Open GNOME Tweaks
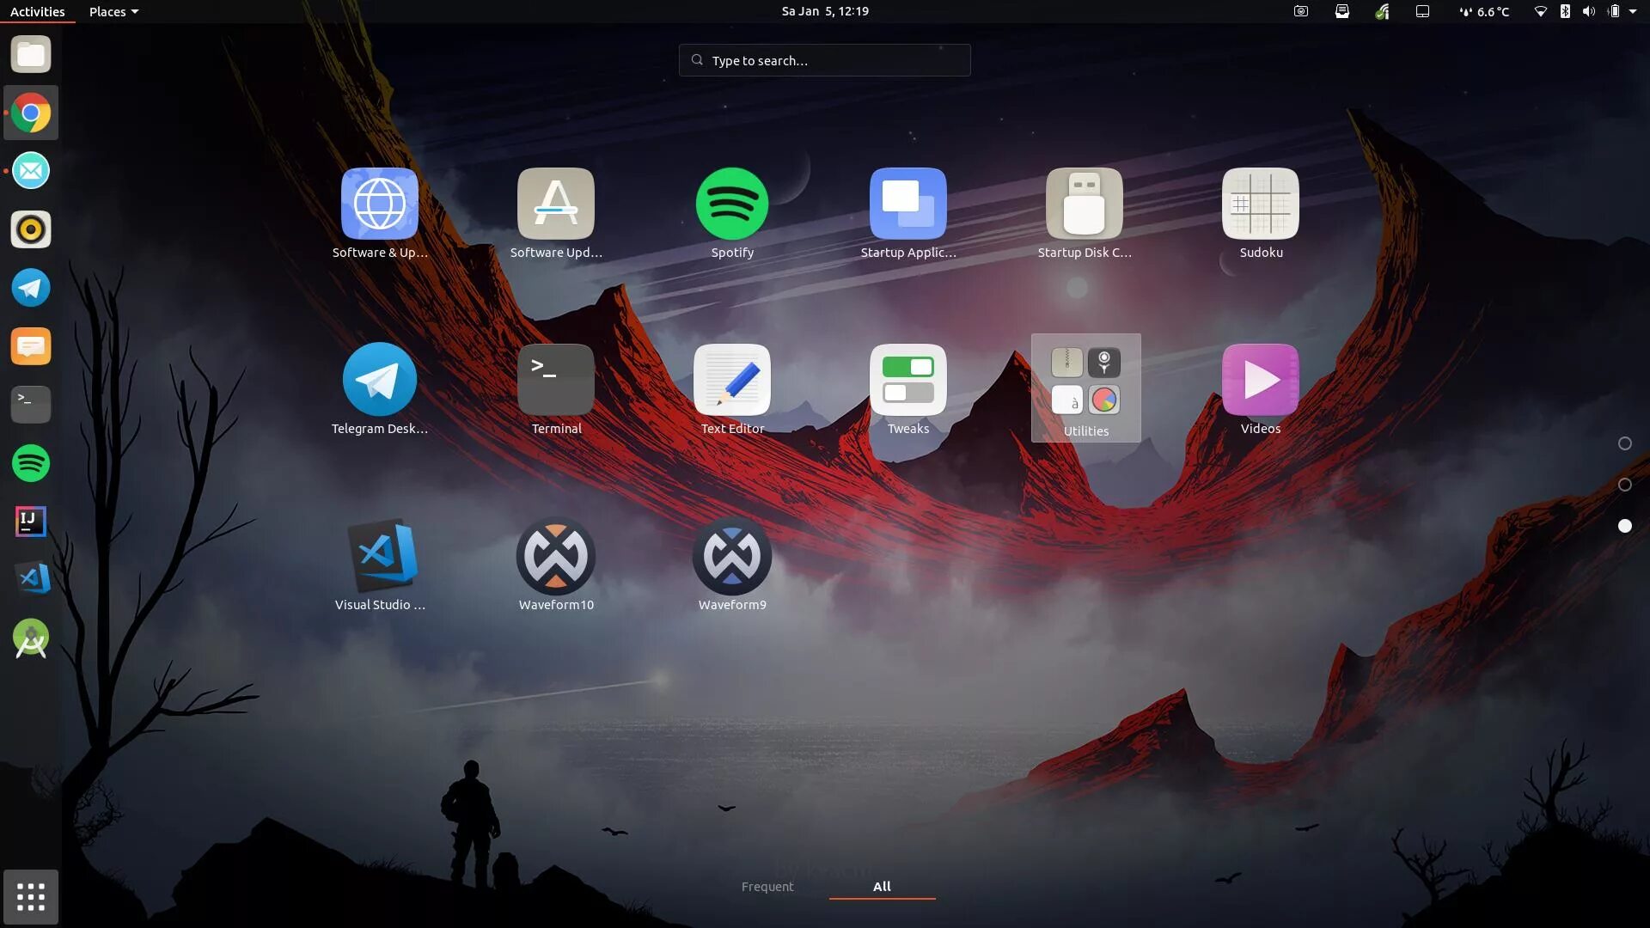The height and width of the screenshot is (928, 1650). [908, 389]
